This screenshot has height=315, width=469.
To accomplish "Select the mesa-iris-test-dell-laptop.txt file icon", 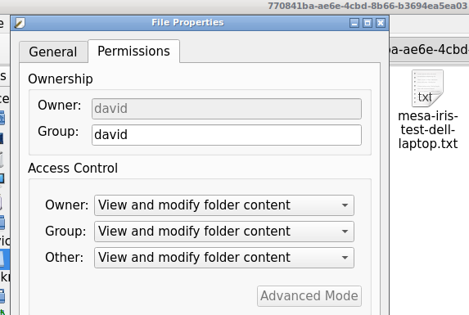I will (x=427, y=88).
